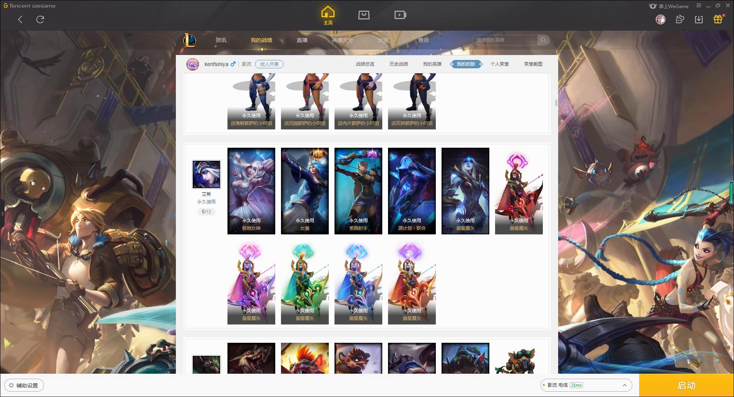Image resolution: width=734 pixels, height=397 pixels.
Task: Click the Twitch champion portrait at bottom
Action: tap(206, 364)
